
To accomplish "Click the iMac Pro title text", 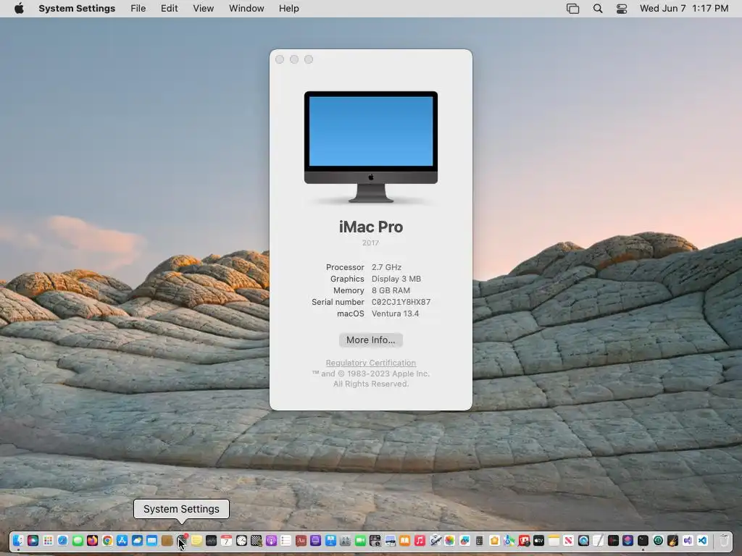I will click(371, 227).
